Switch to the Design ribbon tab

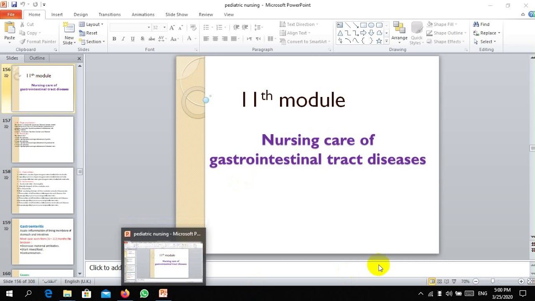pos(81,14)
